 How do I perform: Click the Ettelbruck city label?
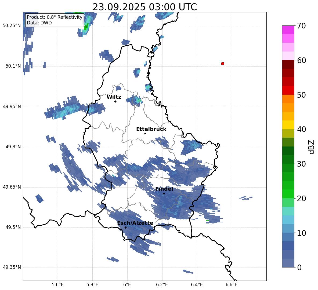click(151, 129)
